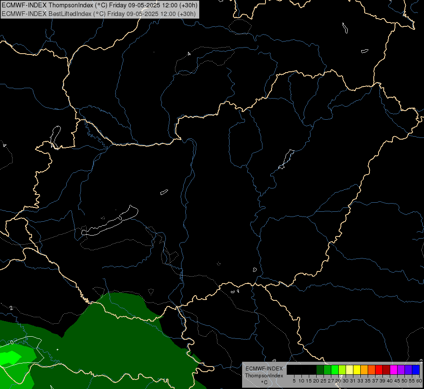Click the legend ThompsonIndex label
Viewport: 424px width, 389px height.
264,376
